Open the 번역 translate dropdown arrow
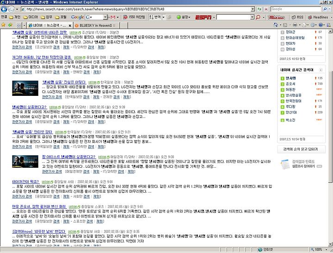 (x=164, y=17)
